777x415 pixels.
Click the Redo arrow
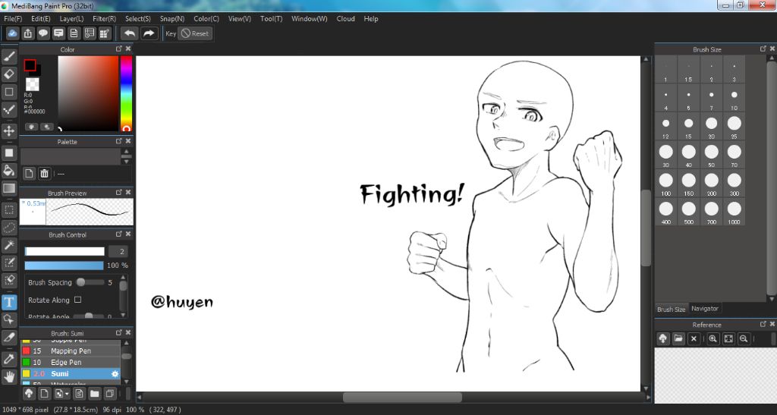pos(149,33)
